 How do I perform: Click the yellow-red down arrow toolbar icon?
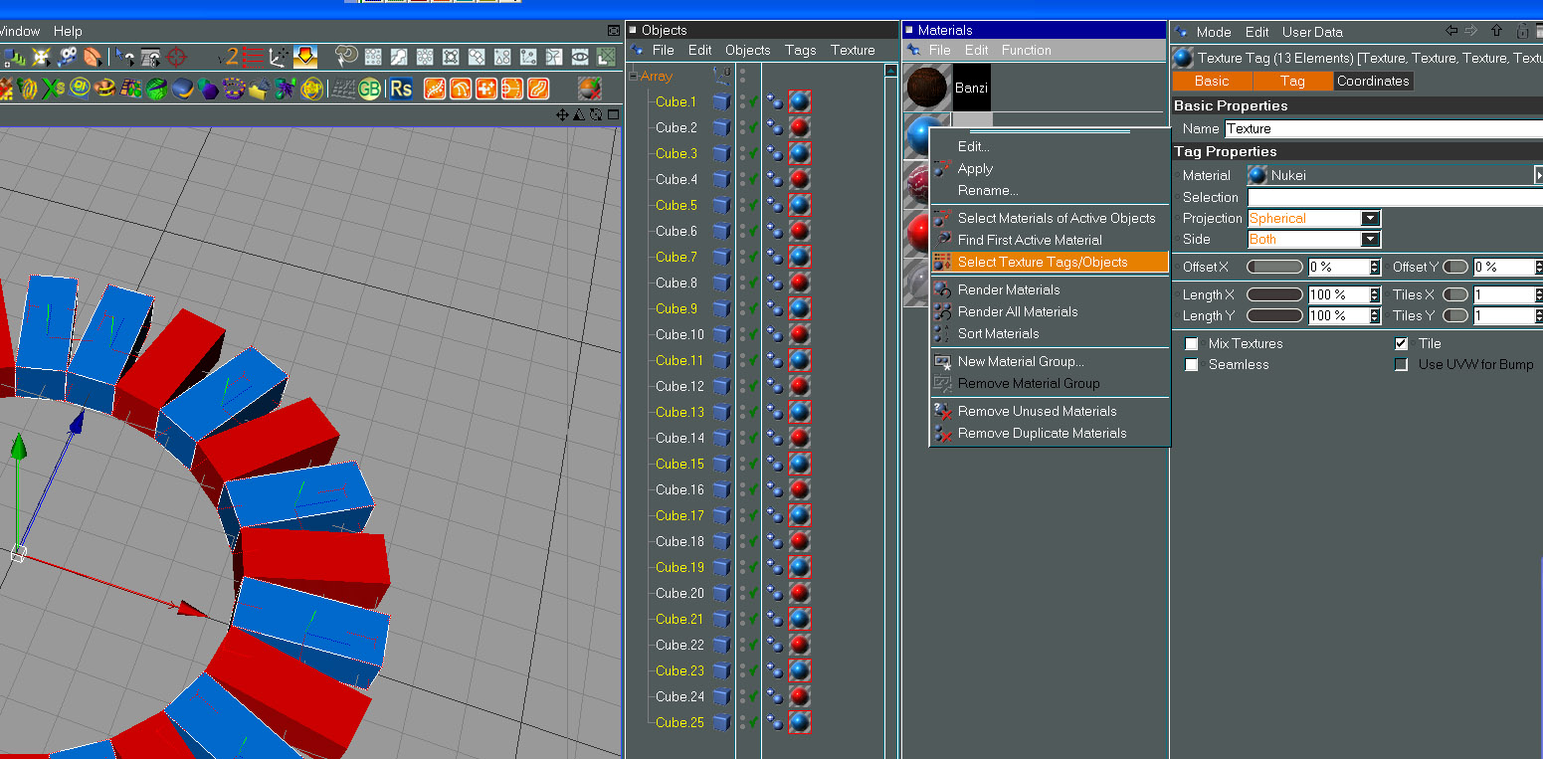305,57
